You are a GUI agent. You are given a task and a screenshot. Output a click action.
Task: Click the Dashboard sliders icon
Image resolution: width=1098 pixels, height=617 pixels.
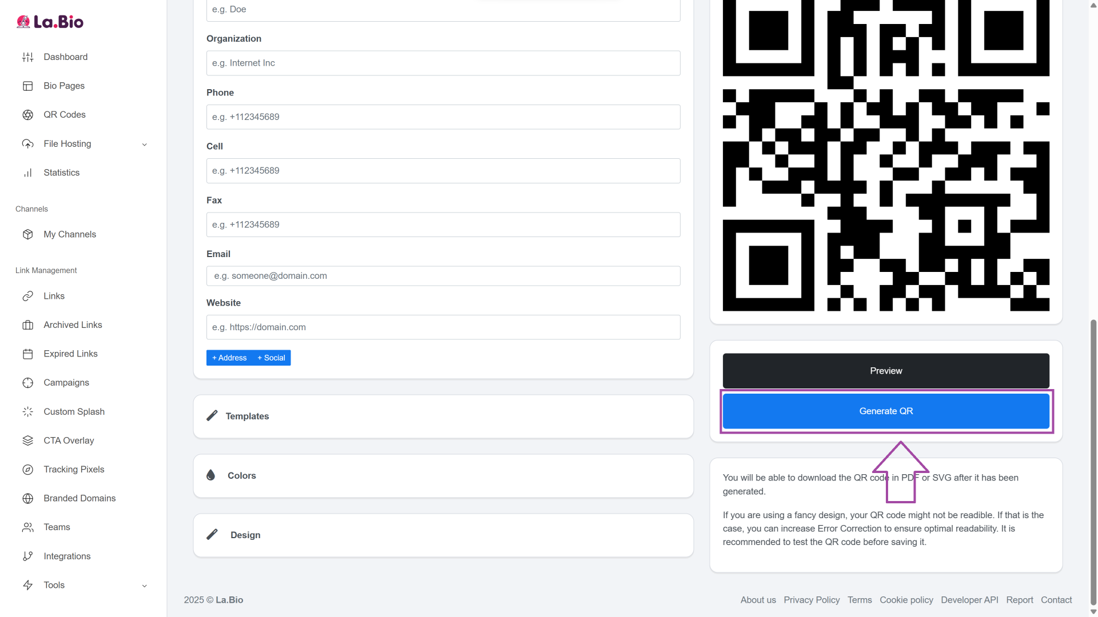(27, 57)
